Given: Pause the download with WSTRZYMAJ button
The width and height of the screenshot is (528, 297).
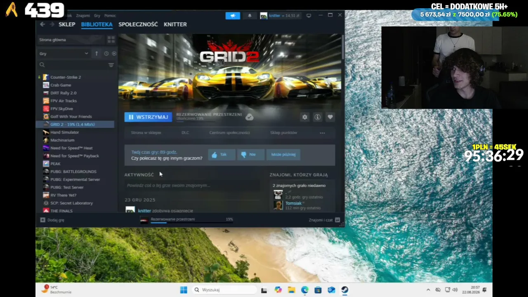Looking at the screenshot, I should tap(148, 117).
